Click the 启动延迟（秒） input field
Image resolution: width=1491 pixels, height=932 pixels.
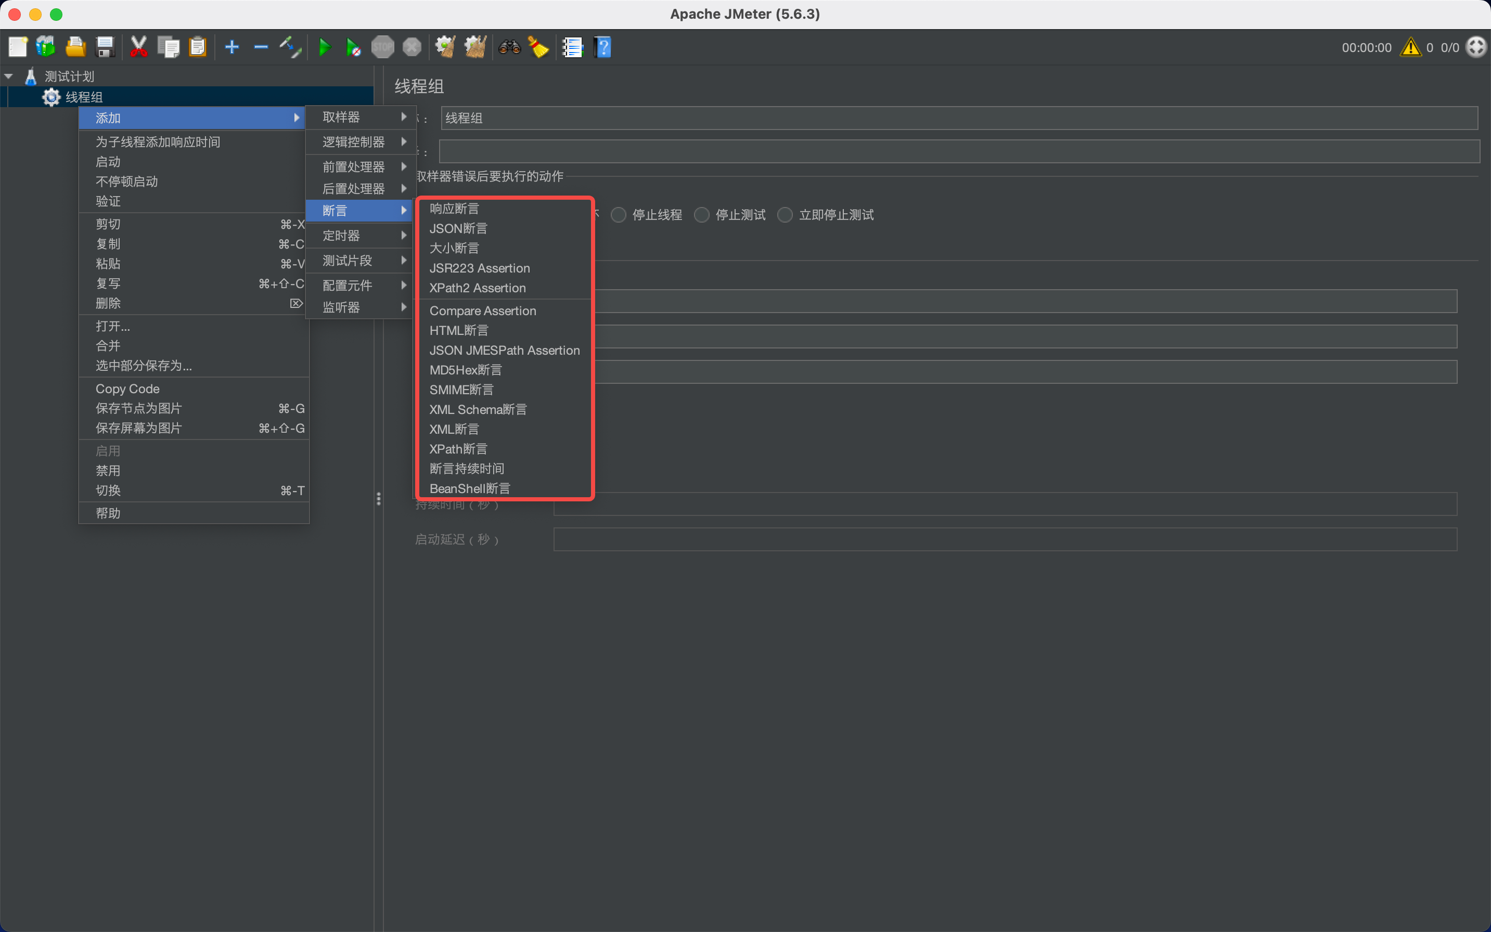pyautogui.click(x=1005, y=539)
